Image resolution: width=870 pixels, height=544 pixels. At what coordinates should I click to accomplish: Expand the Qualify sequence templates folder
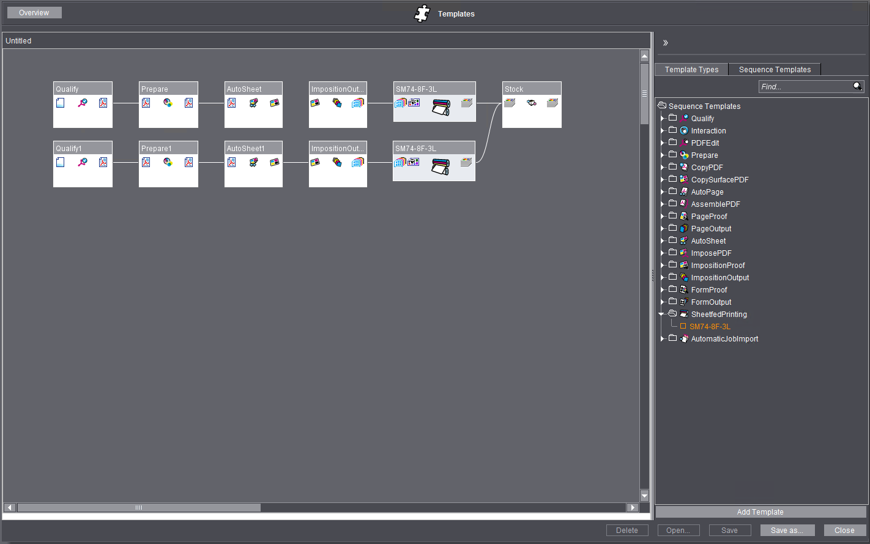click(662, 118)
